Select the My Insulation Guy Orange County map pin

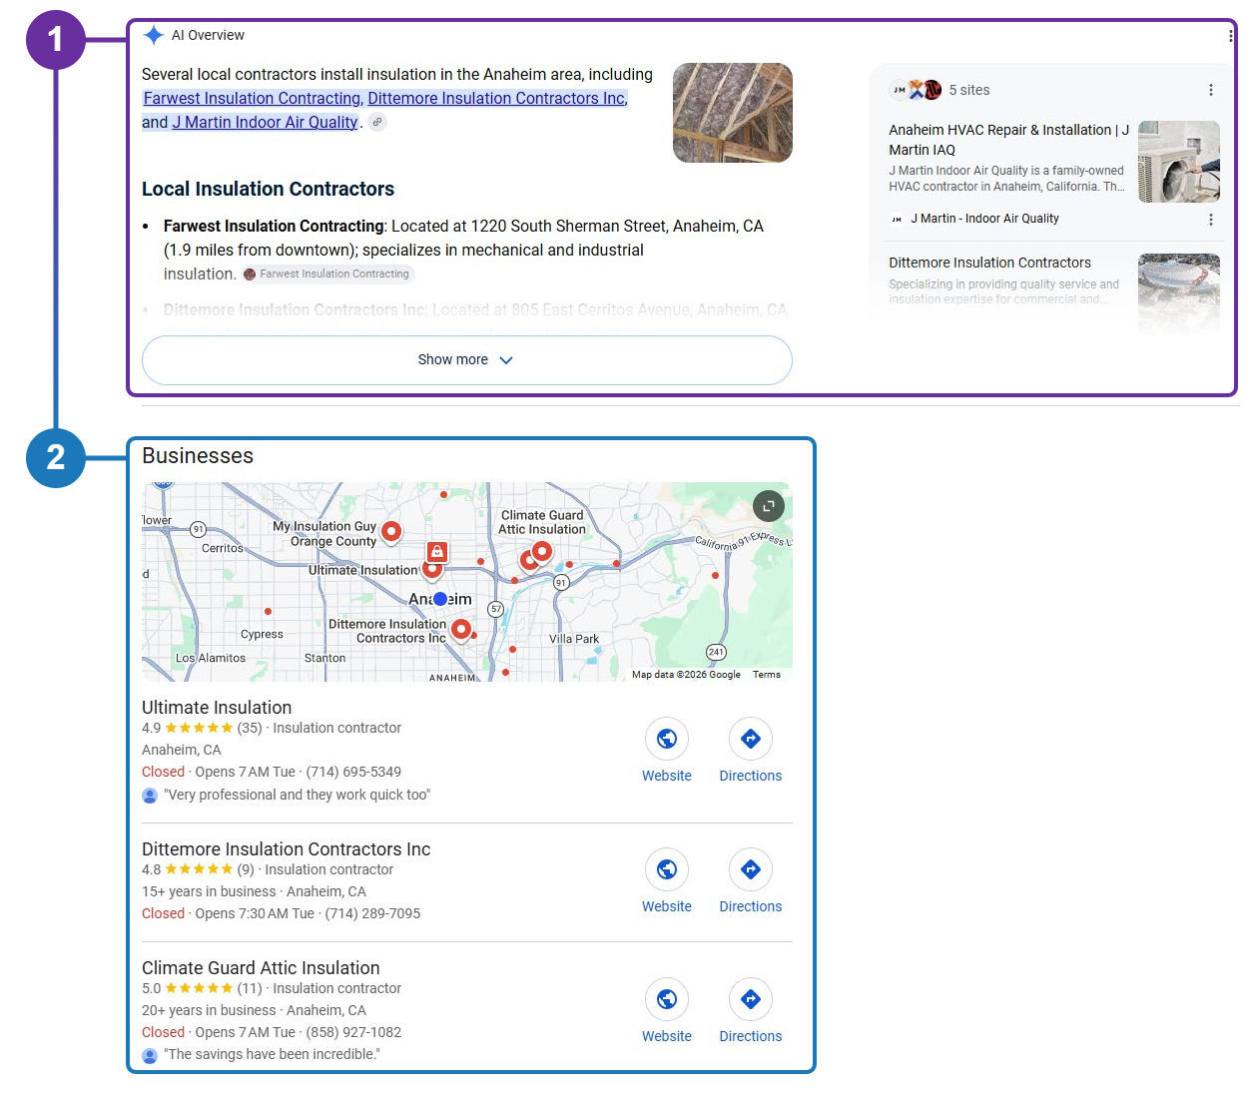coord(391,531)
